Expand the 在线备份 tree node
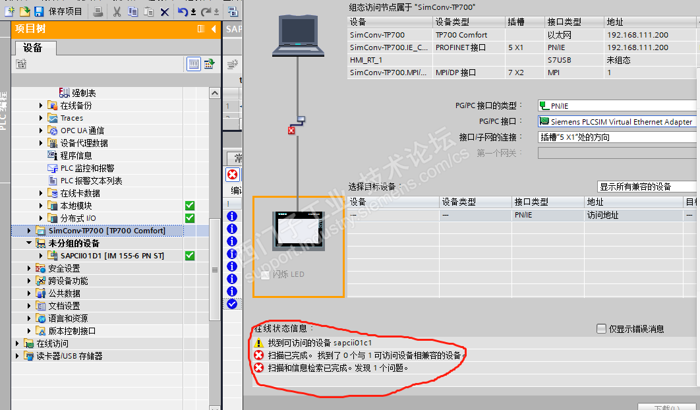700x410 pixels. 41,105
